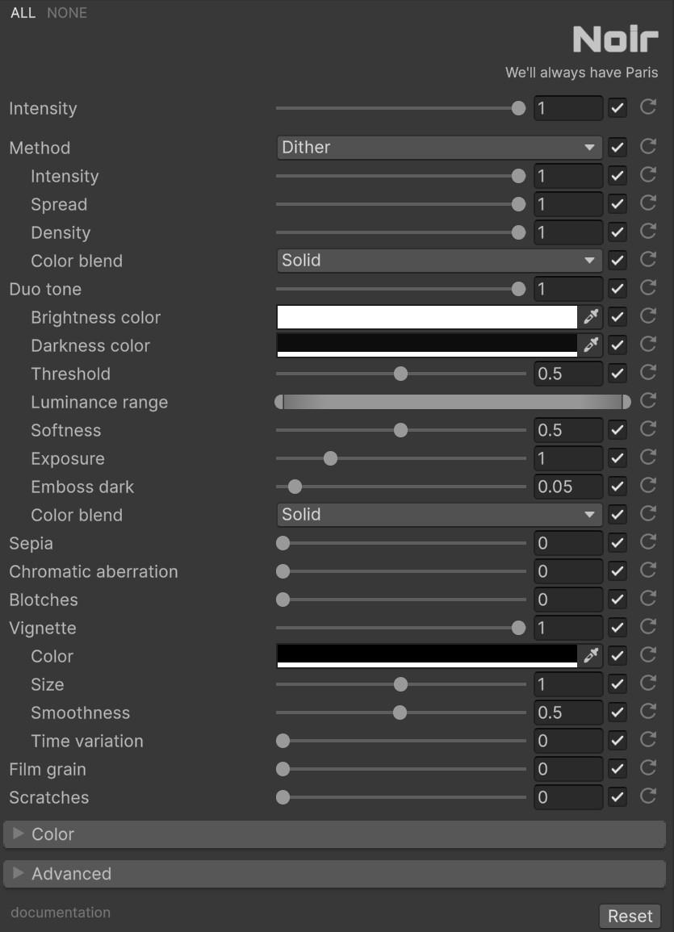Toggle the Threshold checkbox
674x932 pixels.
click(x=617, y=374)
